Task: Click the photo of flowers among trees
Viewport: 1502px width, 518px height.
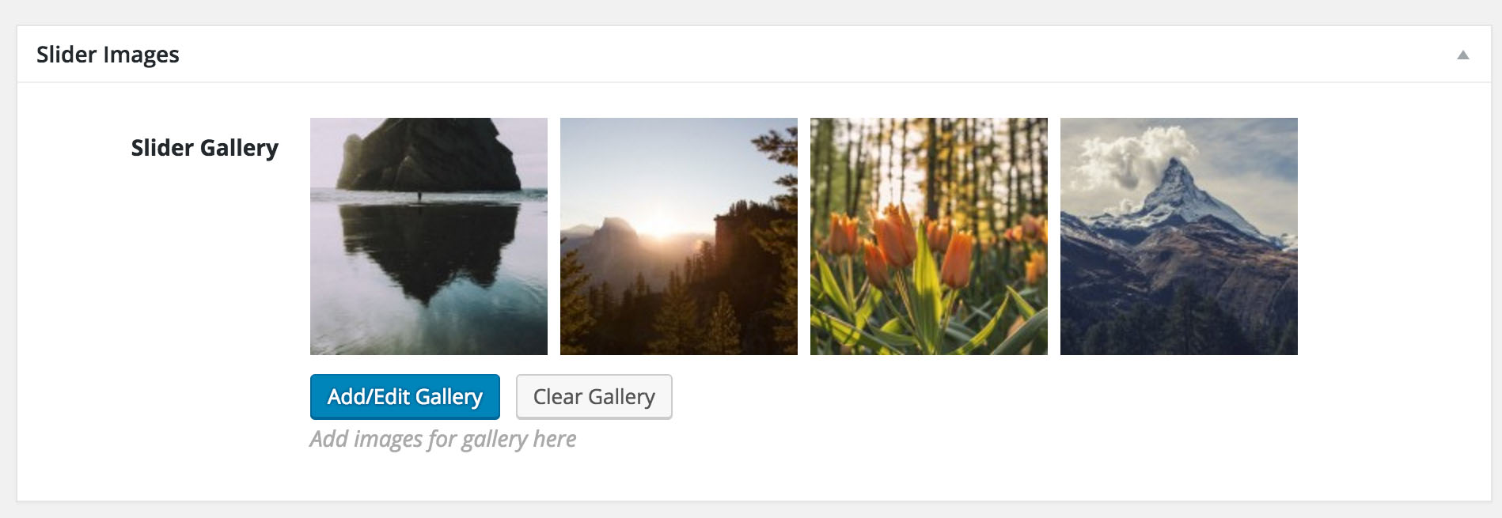Action: point(928,236)
